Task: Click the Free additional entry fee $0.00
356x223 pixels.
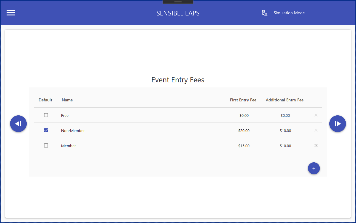Action: (285, 115)
